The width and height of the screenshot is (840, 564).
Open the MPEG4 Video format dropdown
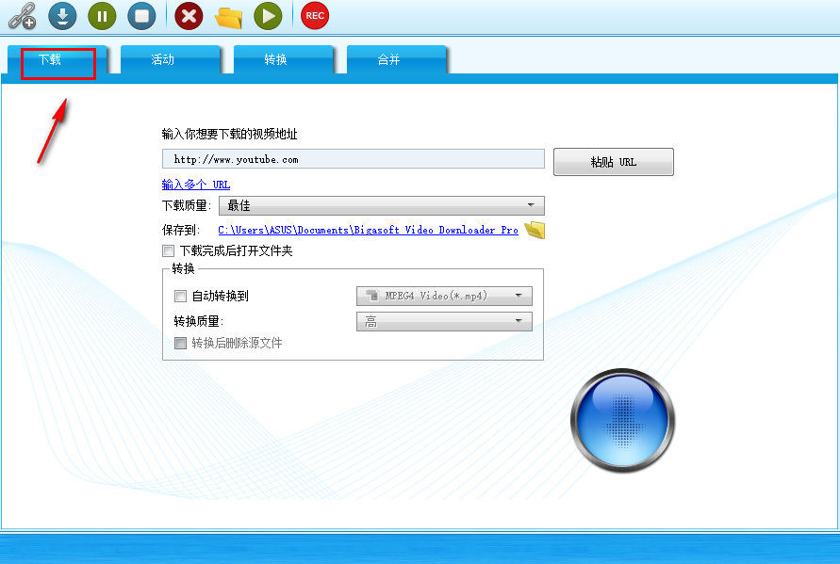pyautogui.click(x=444, y=296)
